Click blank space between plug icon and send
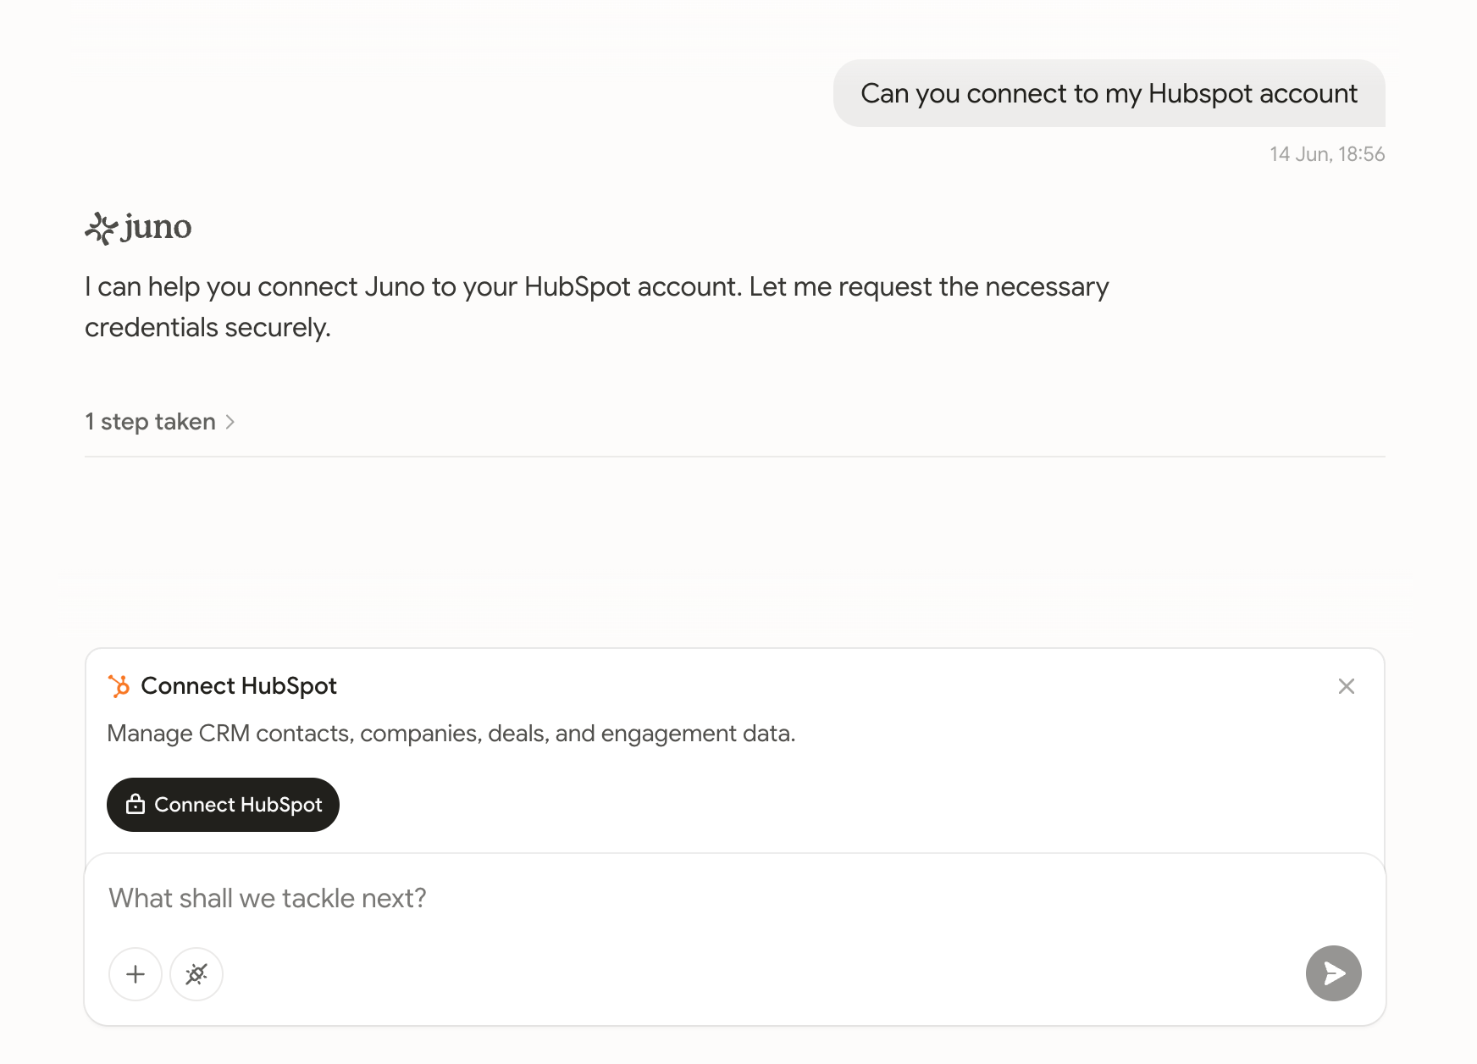 click(762, 974)
